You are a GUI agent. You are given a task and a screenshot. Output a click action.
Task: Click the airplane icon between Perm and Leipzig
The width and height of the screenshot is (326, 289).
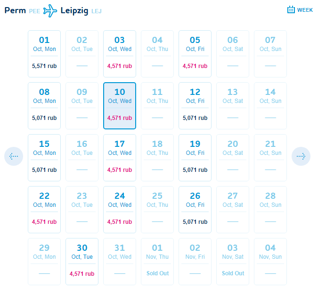coord(50,11)
